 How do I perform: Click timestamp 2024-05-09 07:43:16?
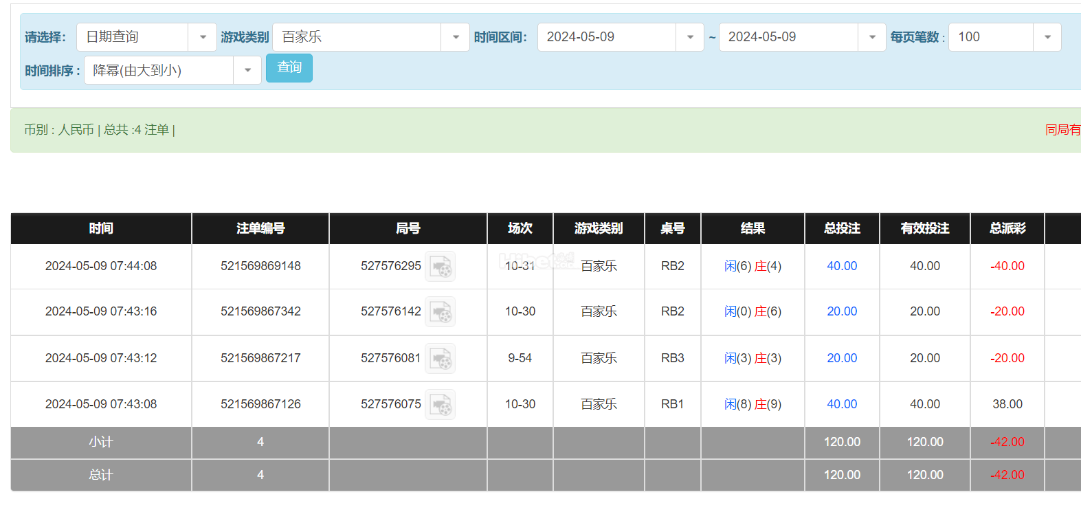(101, 311)
